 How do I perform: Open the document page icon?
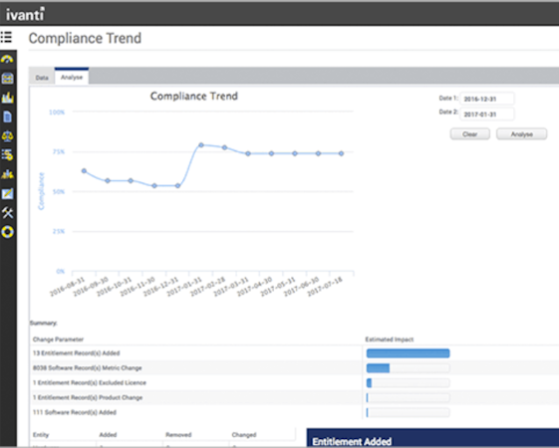click(8, 116)
